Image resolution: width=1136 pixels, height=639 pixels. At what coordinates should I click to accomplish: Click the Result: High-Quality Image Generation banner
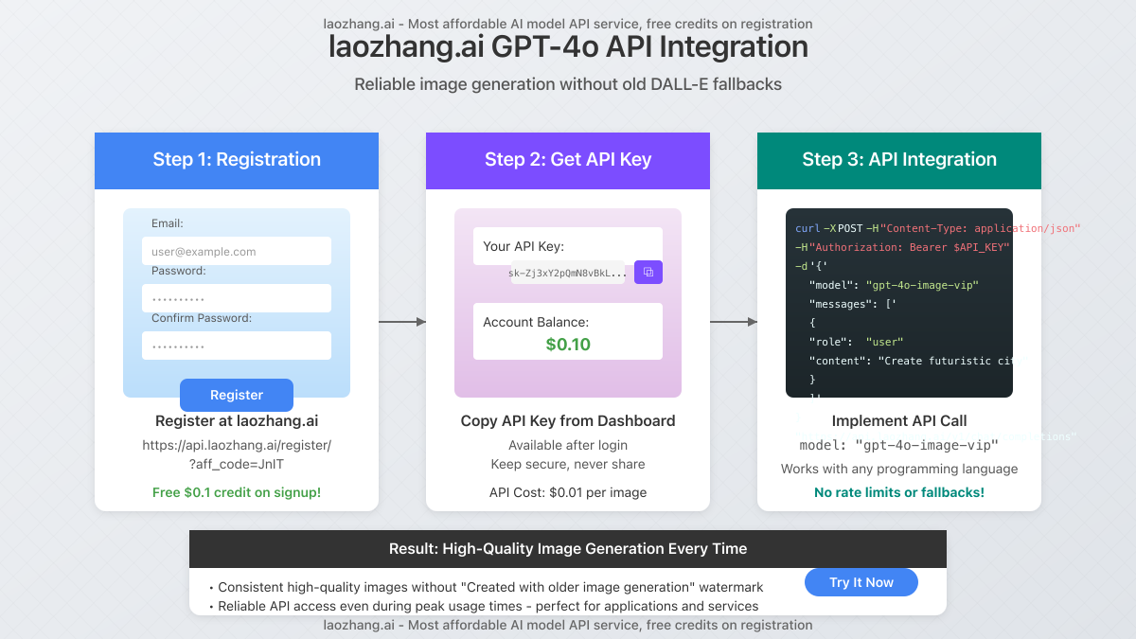[x=568, y=549]
